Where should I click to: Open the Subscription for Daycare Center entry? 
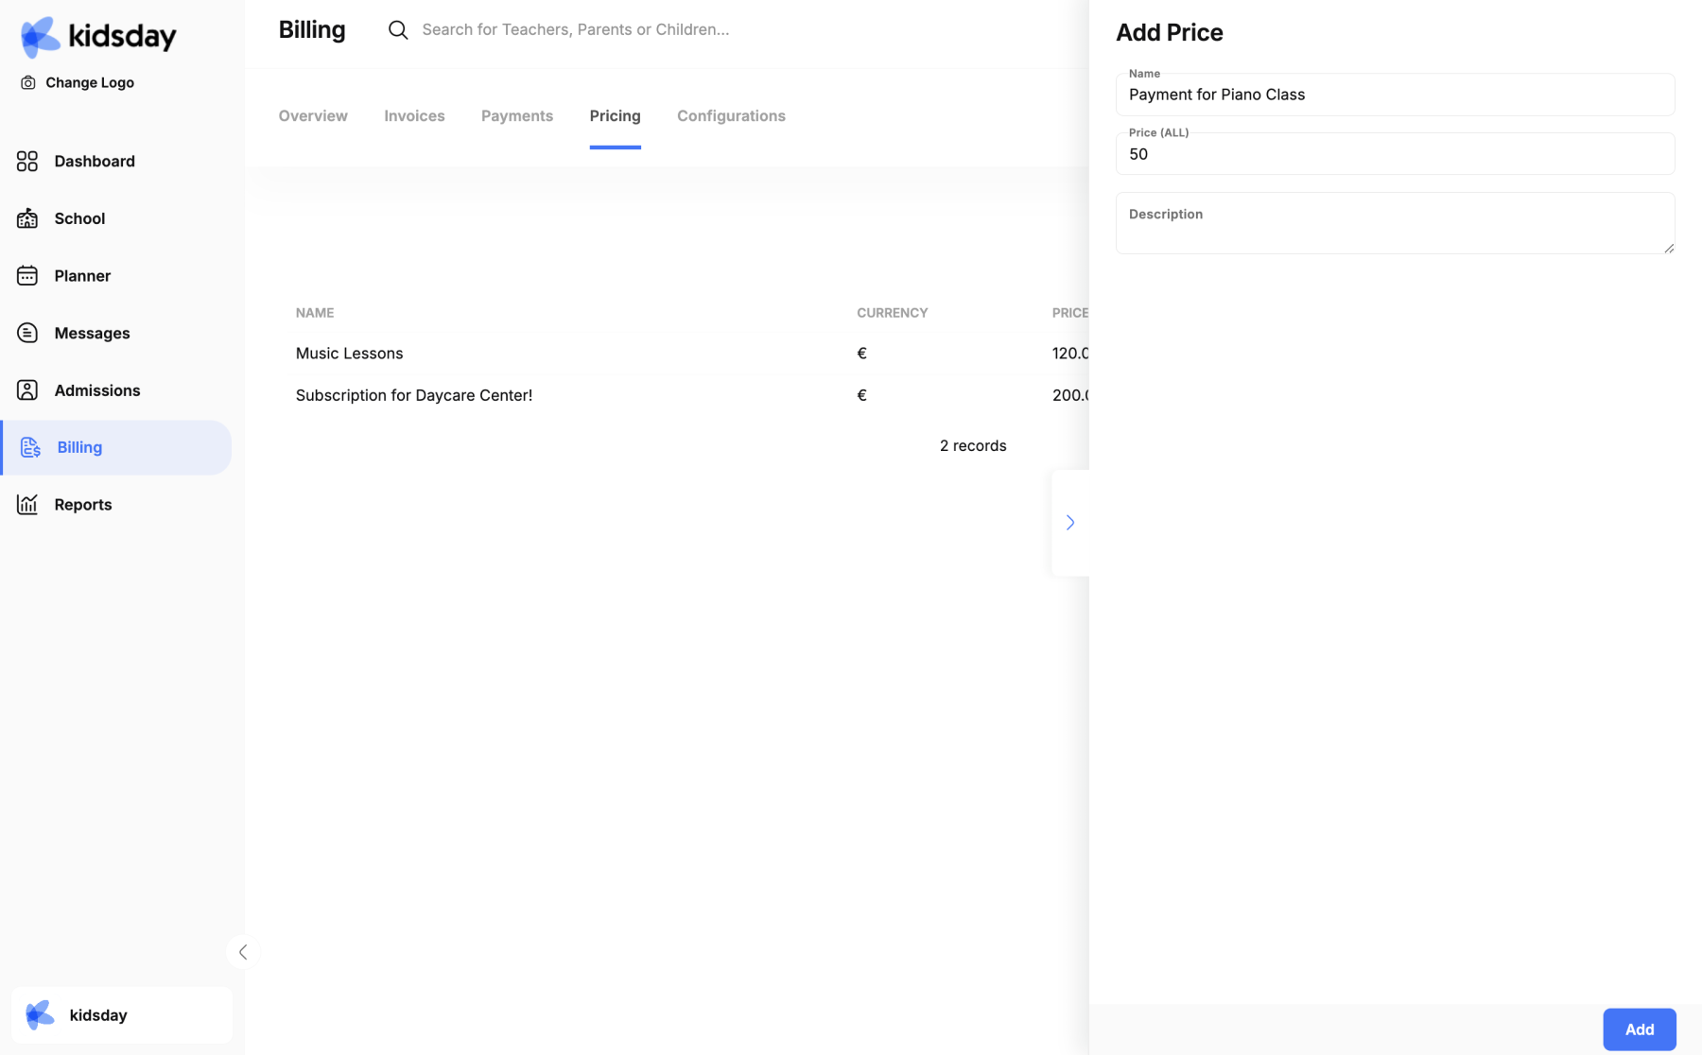click(413, 395)
